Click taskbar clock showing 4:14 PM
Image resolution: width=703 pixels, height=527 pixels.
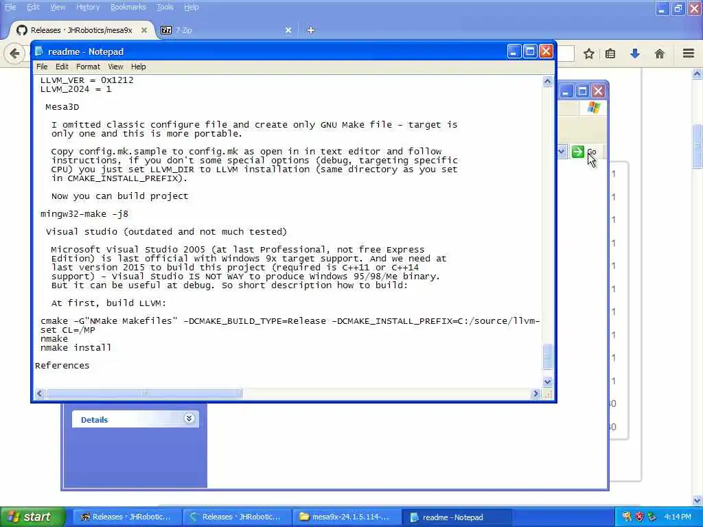(678, 517)
